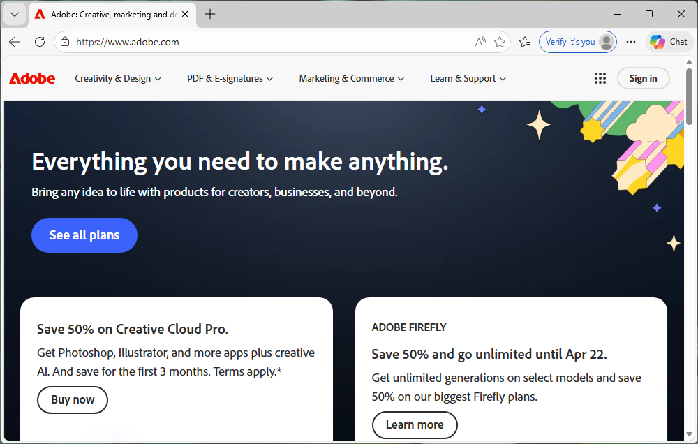Click the back navigation arrow
Image resolution: width=698 pixels, height=444 pixels.
(x=15, y=42)
